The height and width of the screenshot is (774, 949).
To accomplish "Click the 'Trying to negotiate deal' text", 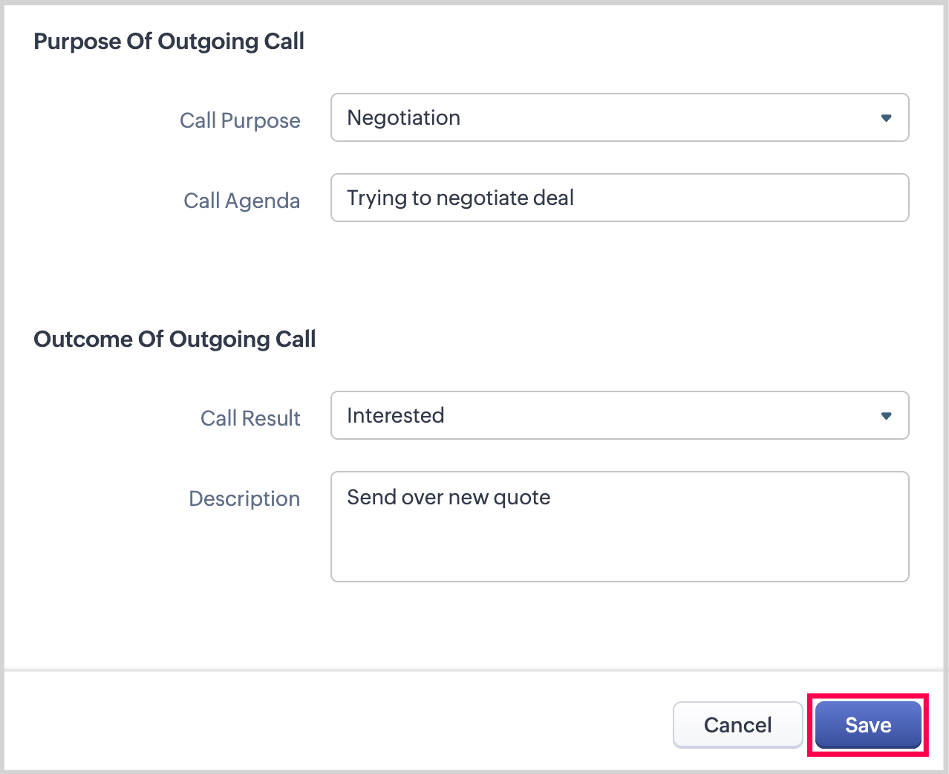I will [460, 198].
